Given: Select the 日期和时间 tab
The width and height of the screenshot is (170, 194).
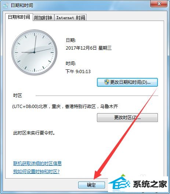Looking at the screenshot, I should 19,17.
